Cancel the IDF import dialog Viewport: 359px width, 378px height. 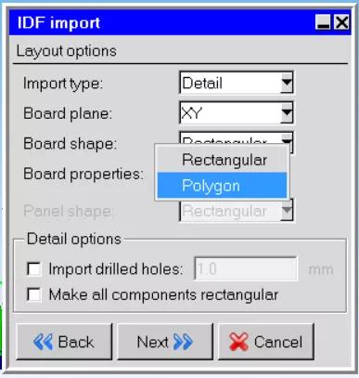(266, 342)
